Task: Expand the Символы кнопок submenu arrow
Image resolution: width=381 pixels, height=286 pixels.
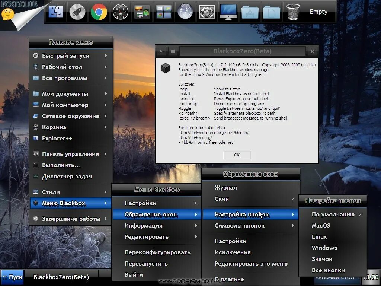Action: tap(293, 225)
